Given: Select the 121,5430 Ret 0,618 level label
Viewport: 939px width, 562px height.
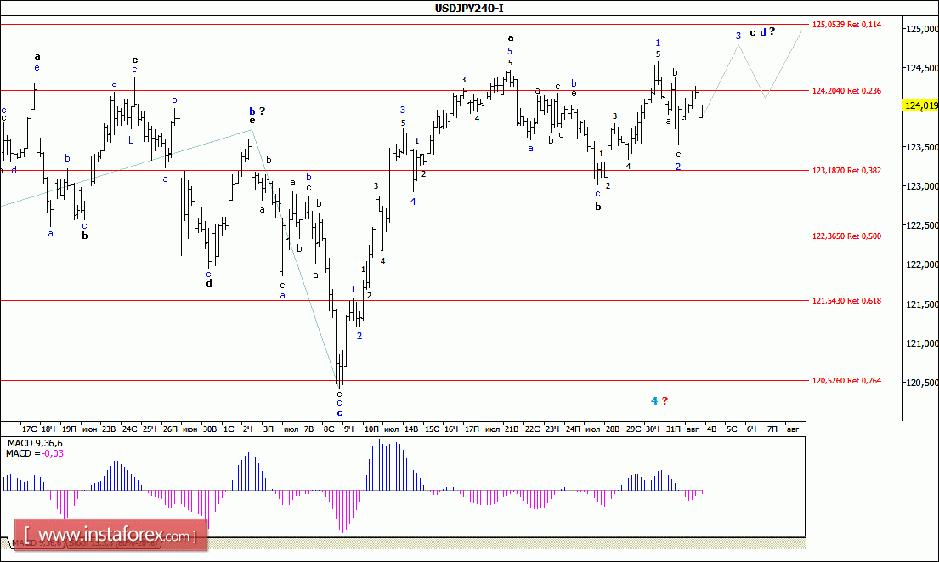Looking at the screenshot, I should (846, 301).
